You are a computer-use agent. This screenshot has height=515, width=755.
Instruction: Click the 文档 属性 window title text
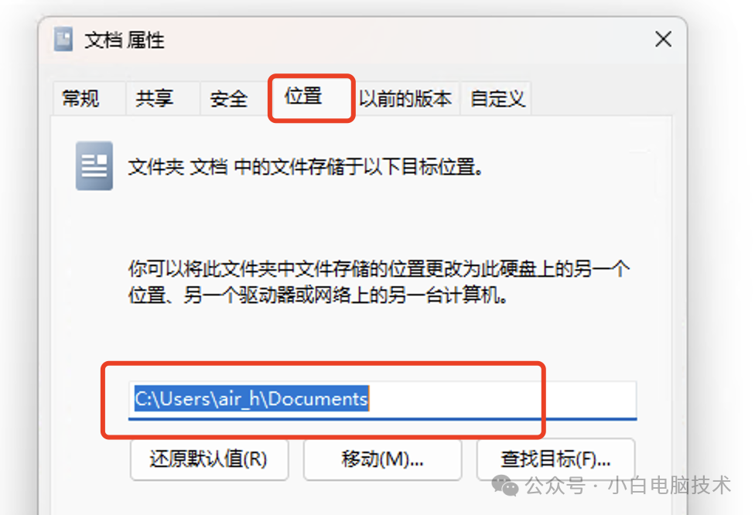125,40
